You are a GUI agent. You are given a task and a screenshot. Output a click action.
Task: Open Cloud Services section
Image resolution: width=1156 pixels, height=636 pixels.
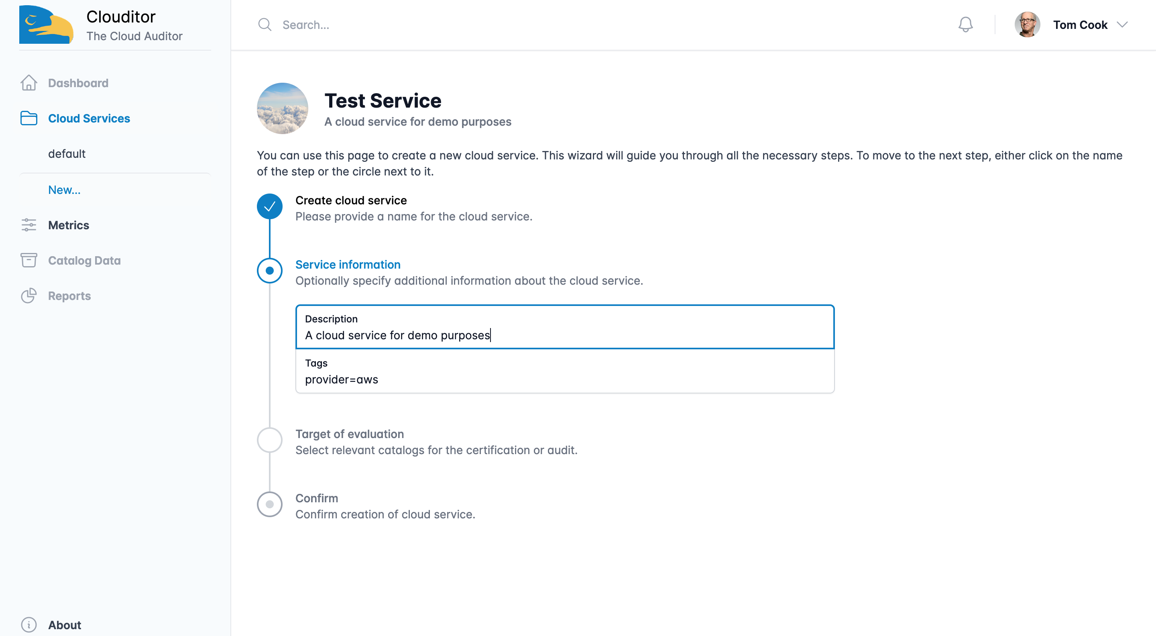(x=89, y=118)
